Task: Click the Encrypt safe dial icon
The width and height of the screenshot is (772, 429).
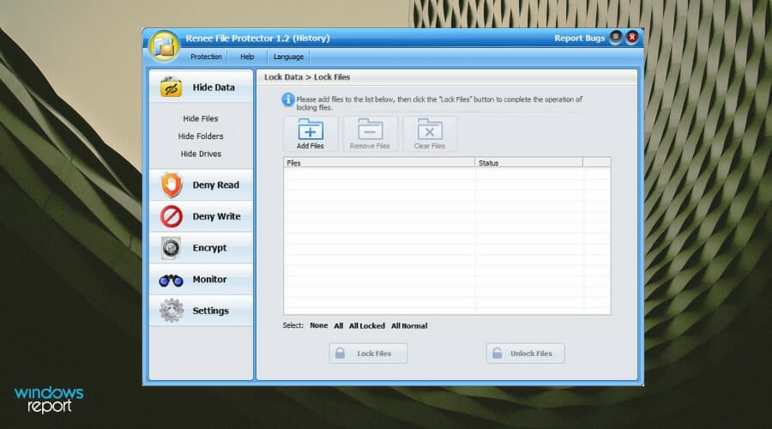Action: [171, 248]
